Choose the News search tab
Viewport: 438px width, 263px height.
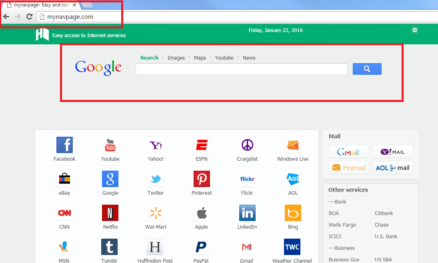(x=249, y=58)
